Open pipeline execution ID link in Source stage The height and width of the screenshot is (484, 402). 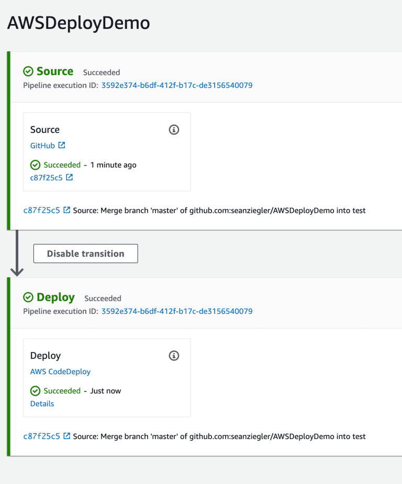coord(177,85)
